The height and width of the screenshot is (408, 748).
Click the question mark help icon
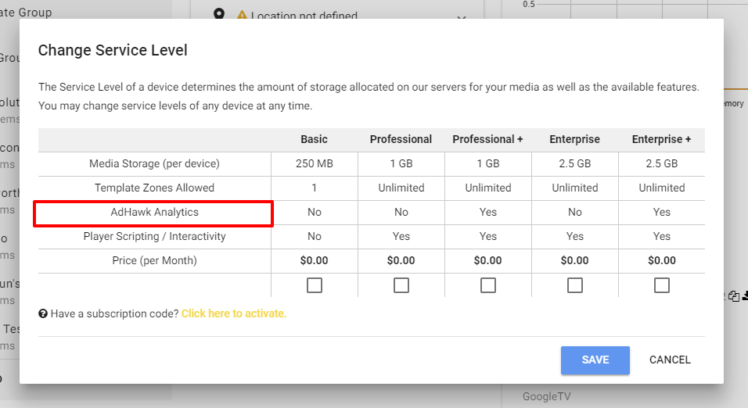point(43,313)
